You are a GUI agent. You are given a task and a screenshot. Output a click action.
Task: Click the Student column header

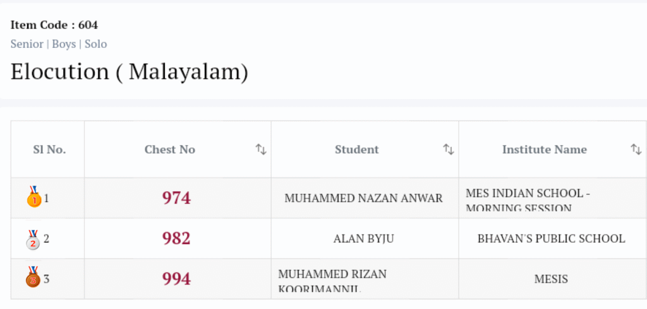click(357, 149)
